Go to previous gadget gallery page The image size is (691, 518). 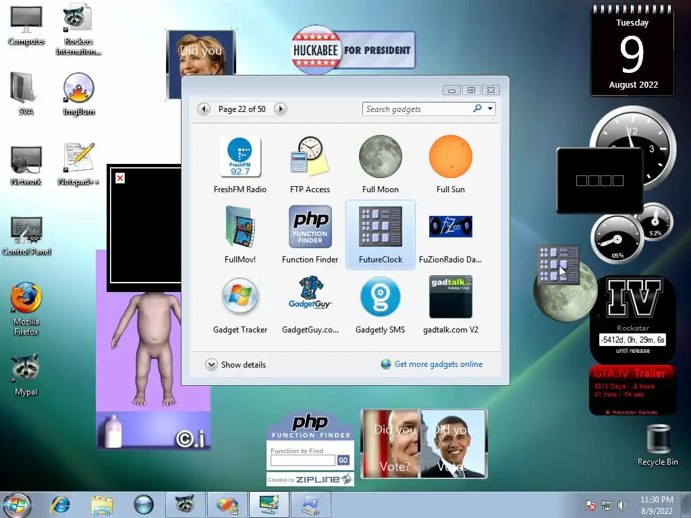pyautogui.click(x=204, y=109)
